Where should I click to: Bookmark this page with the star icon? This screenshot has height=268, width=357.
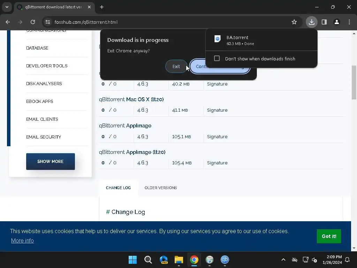(294, 22)
